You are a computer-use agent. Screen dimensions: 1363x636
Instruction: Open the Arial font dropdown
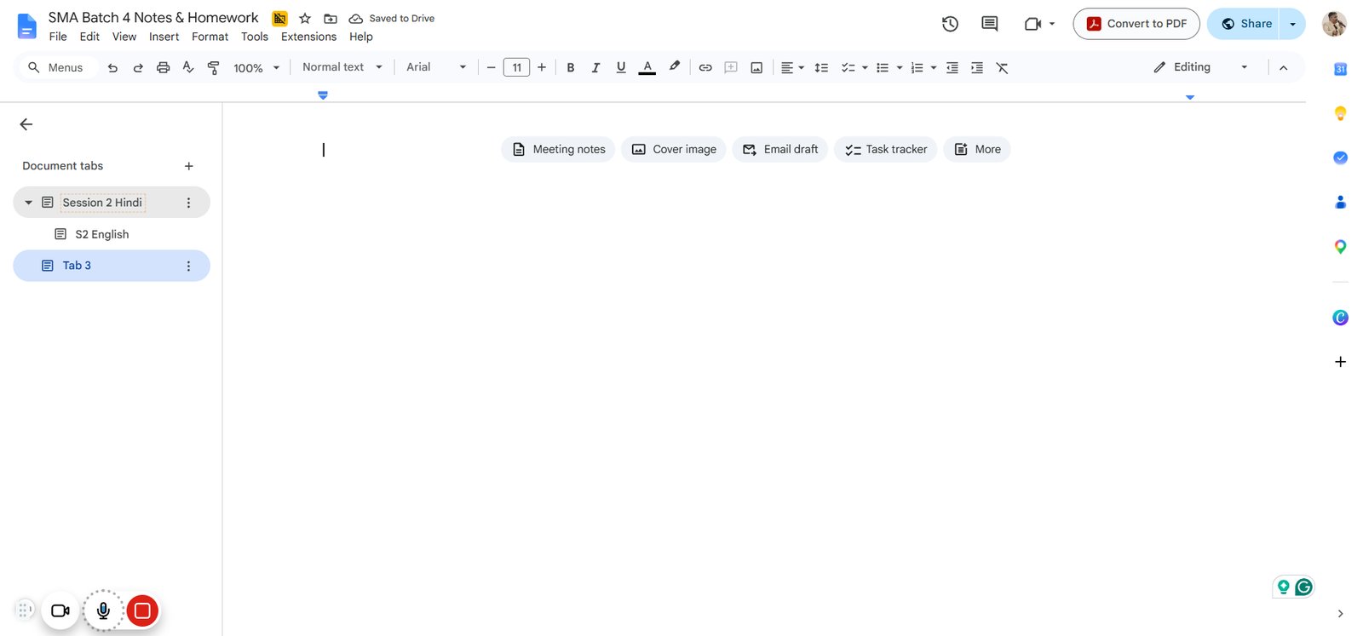(x=436, y=67)
